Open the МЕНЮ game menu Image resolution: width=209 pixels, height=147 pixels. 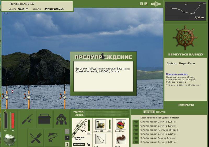coord(156,4)
